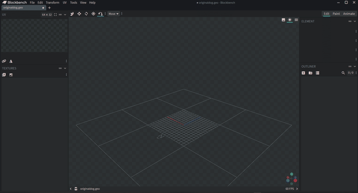
Task: Open the Edit menu in menu bar
Action: point(40,3)
